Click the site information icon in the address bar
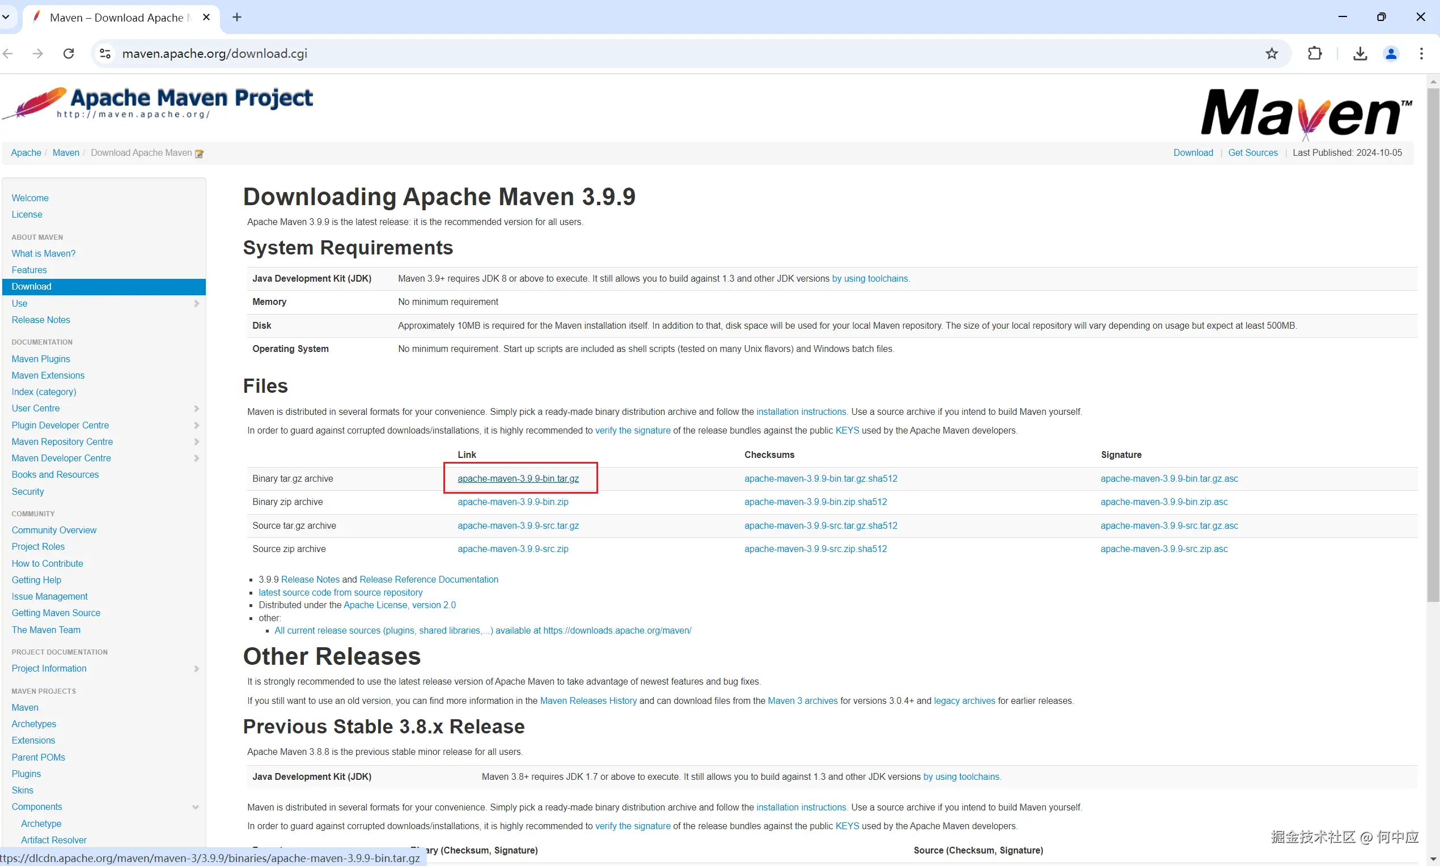Image resolution: width=1440 pixels, height=866 pixels. pyautogui.click(x=105, y=54)
